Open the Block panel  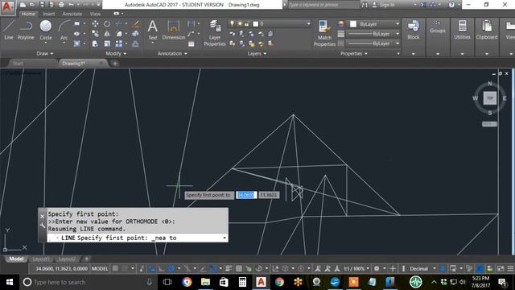413,31
